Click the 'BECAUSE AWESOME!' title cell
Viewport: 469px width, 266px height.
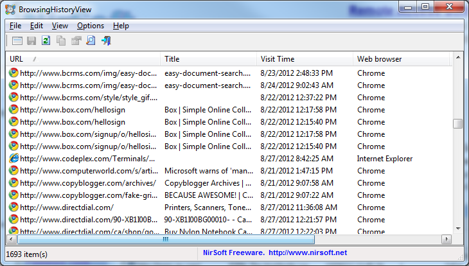click(209, 195)
